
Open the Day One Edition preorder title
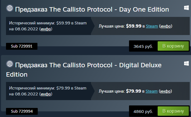click(92, 9)
